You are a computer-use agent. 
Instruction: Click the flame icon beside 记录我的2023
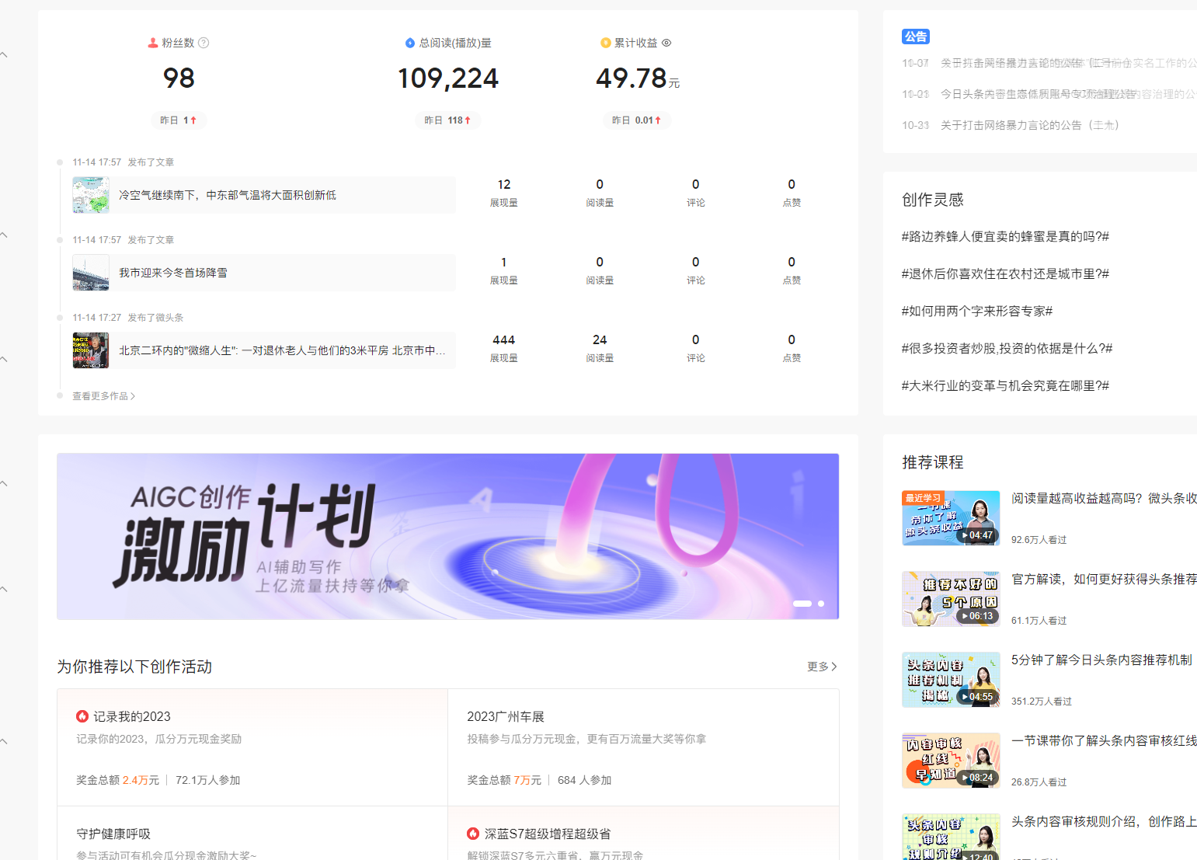pos(82,716)
